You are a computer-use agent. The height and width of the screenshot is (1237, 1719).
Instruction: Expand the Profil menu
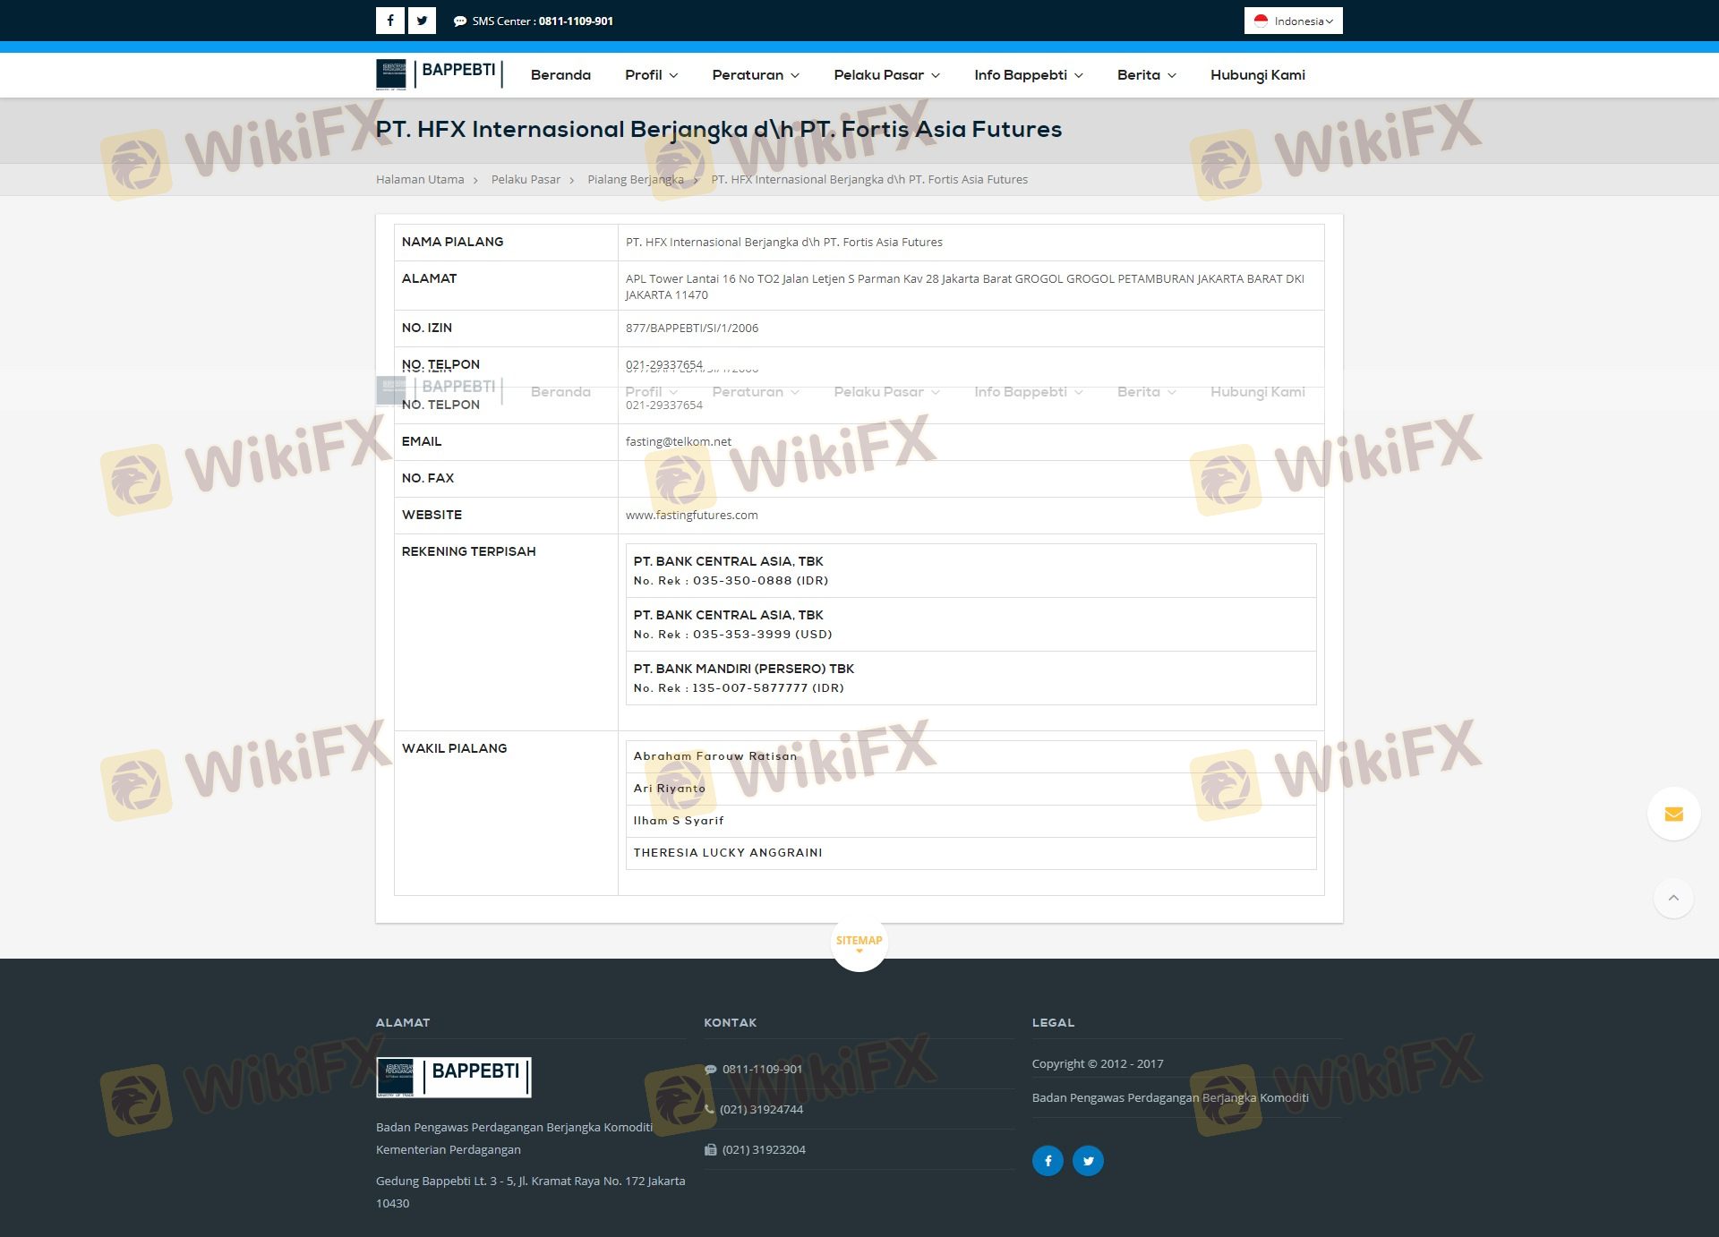pyautogui.click(x=651, y=75)
